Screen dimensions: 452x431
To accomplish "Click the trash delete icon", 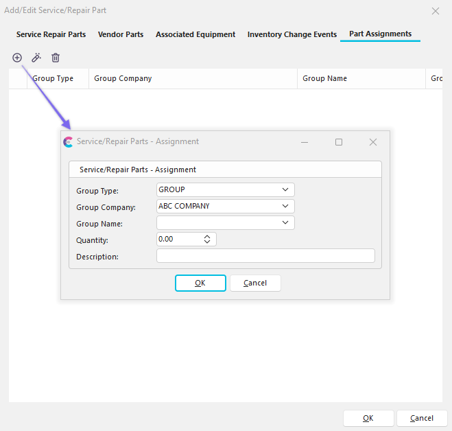I will coord(56,58).
